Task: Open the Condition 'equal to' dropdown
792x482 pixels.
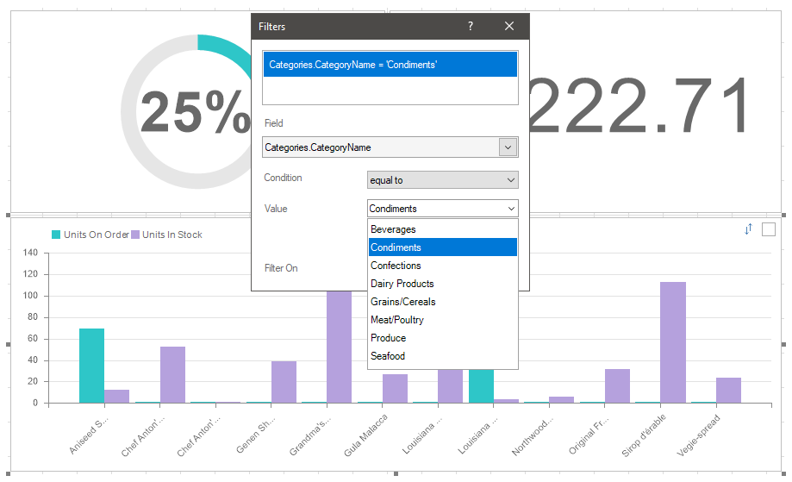Action: click(x=442, y=180)
